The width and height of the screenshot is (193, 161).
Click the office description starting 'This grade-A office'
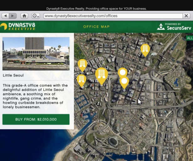point(35,96)
